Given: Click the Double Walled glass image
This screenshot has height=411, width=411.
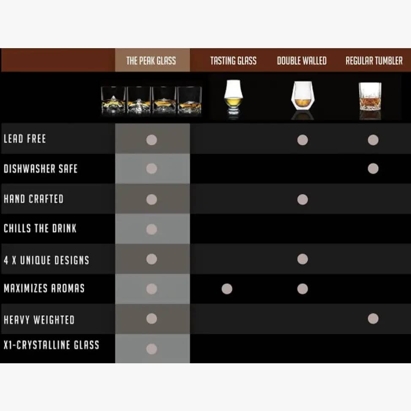Looking at the screenshot, I should (x=302, y=100).
